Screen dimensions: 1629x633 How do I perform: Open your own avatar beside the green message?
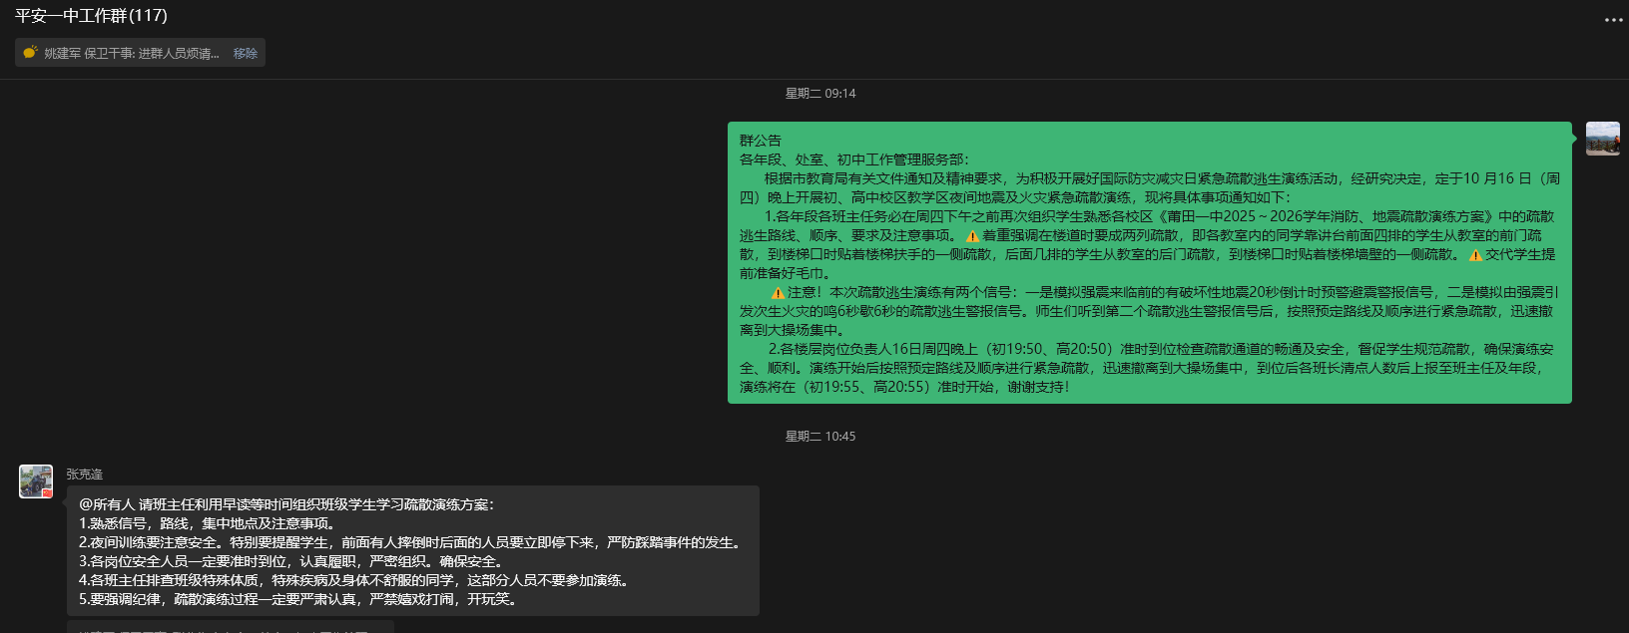[x=1602, y=139]
